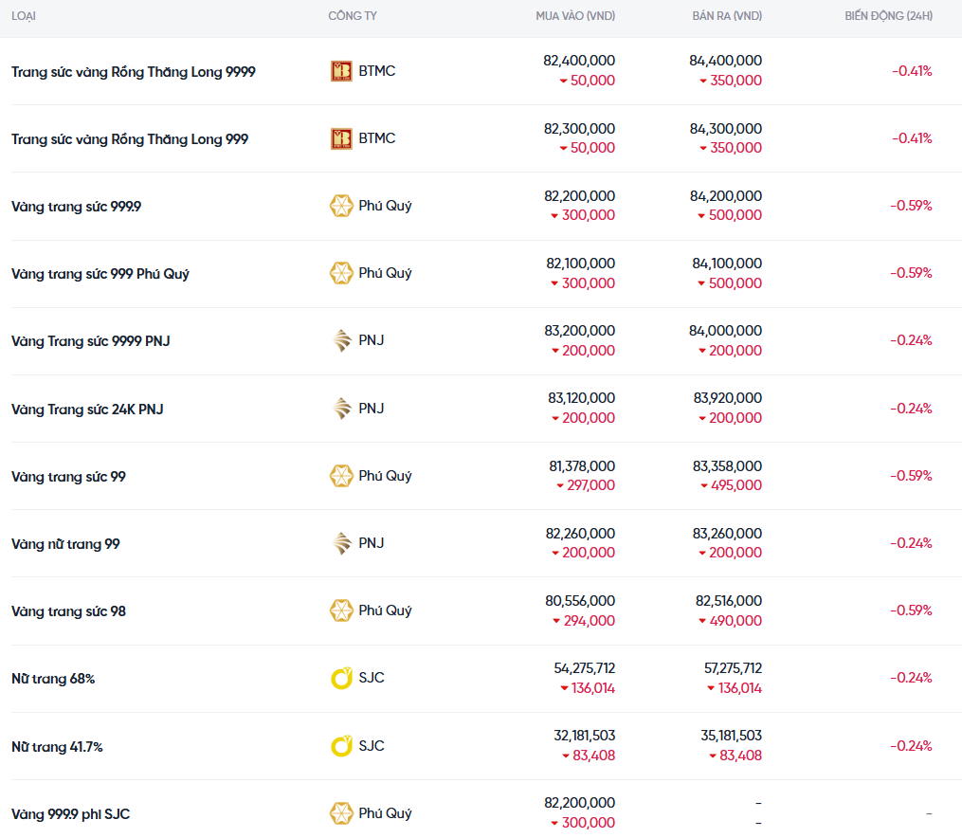This screenshot has width=962, height=838.
Task: Sort by BIẾN ĐỘNG (24H) header
Action: (888, 16)
